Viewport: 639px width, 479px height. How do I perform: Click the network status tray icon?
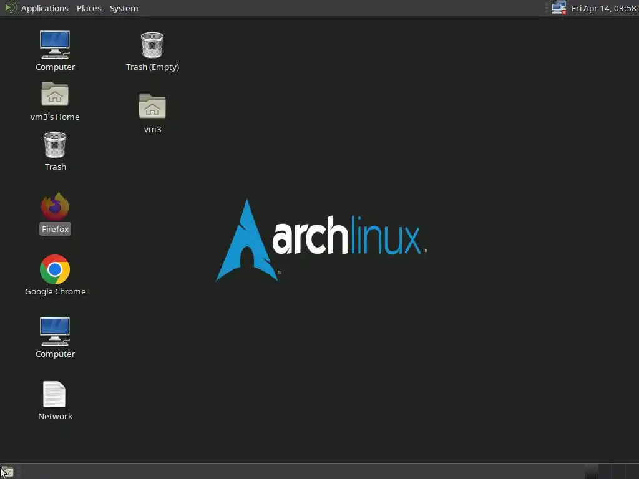pos(559,7)
